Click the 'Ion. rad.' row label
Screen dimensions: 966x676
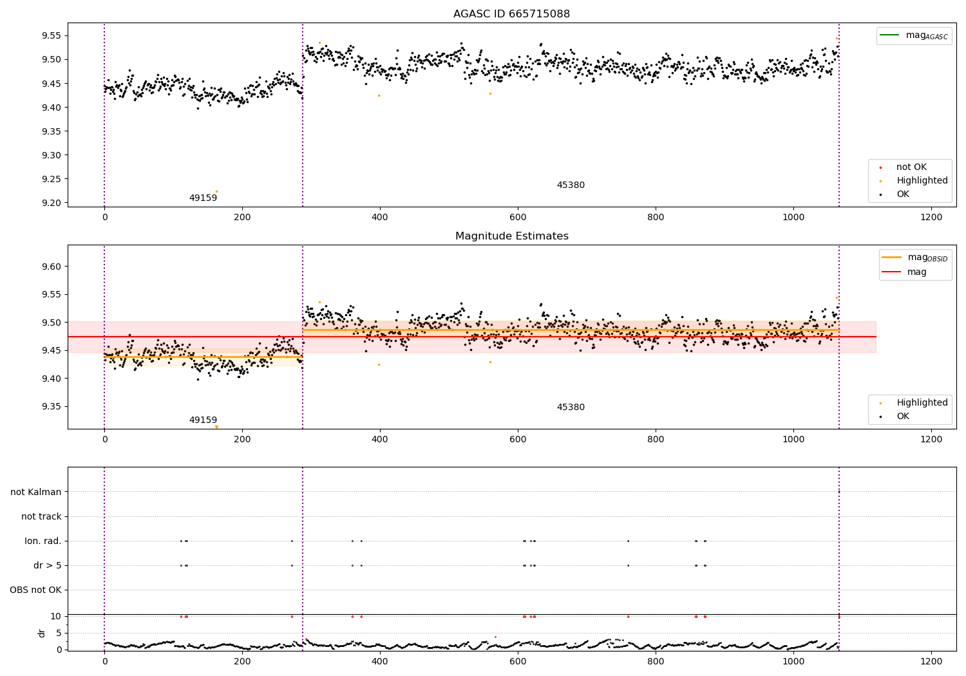tap(43, 541)
